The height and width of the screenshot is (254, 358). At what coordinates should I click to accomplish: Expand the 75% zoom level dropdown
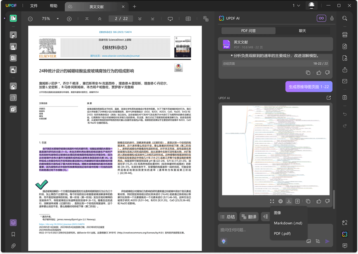tap(58, 19)
